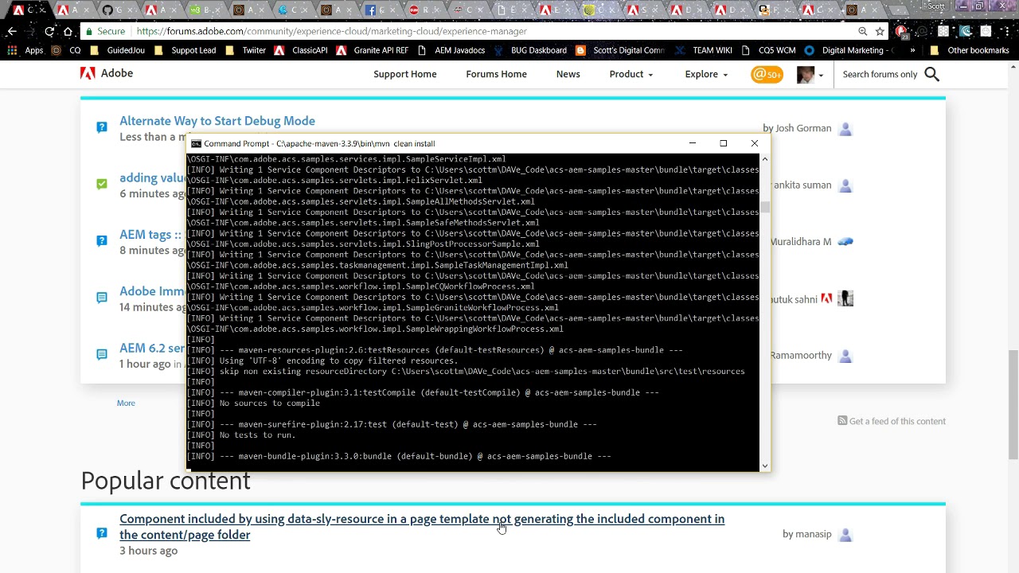Click the RSS feed icon
1019x573 pixels.
pyautogui.click(x=842, y=420)
